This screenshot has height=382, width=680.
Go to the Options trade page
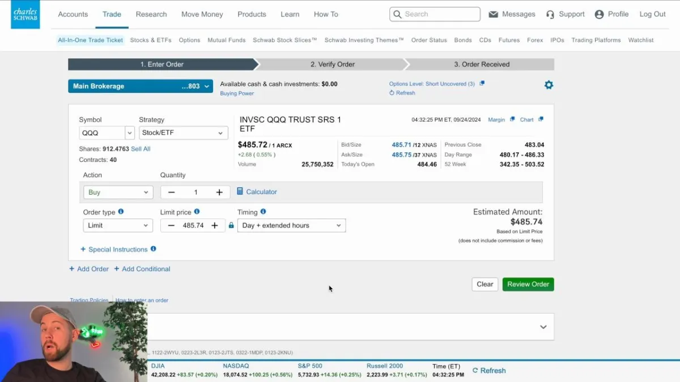coord(189,40)
